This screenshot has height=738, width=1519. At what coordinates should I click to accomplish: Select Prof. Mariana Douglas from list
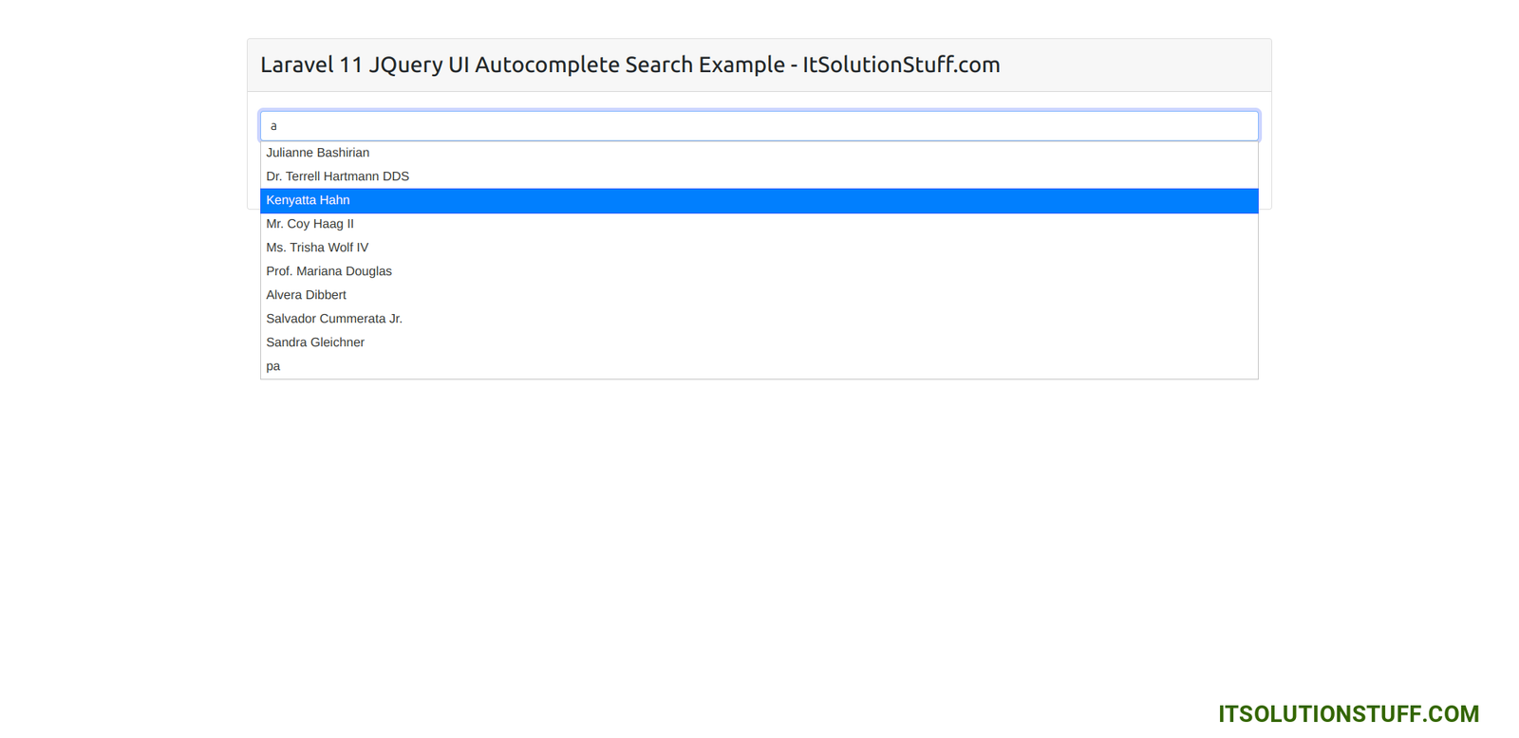pos(329,271)
